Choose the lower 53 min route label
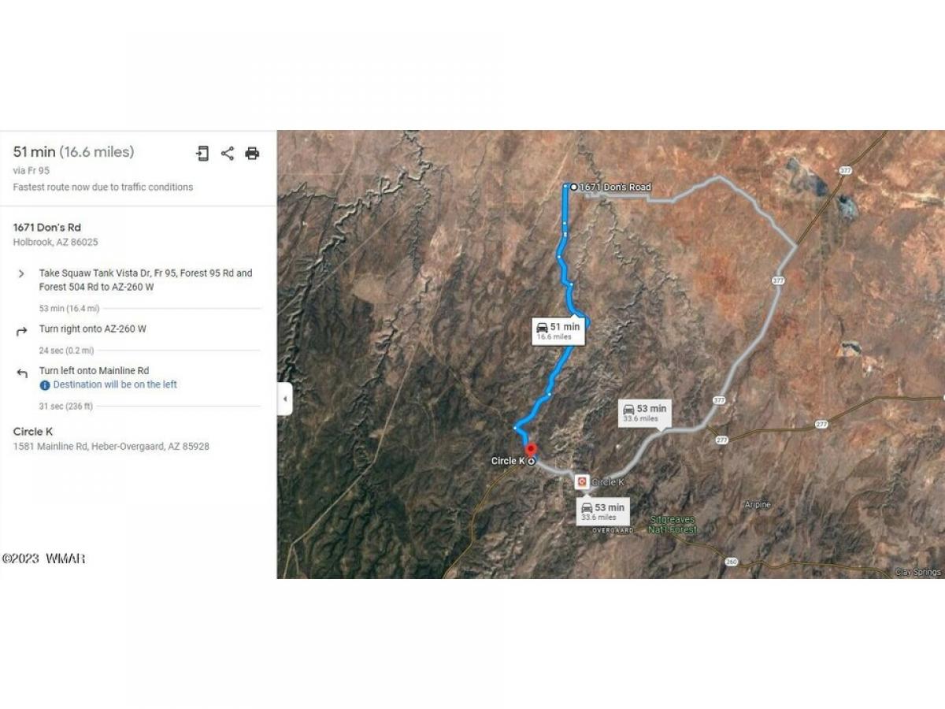The image size is (945, 709). (603, 512)
